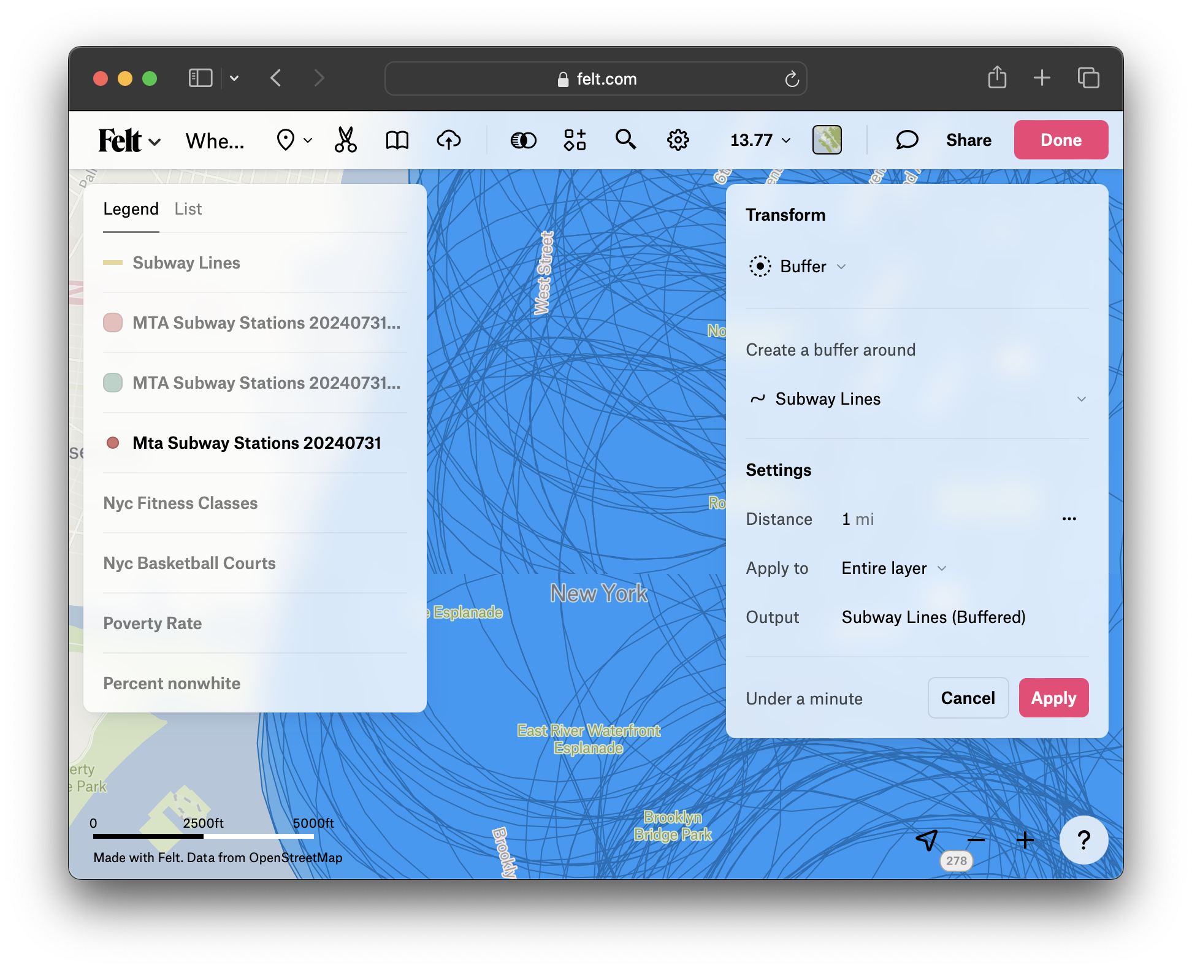
Task: Open the search icon on toolbar
Action: coord(625,139)
